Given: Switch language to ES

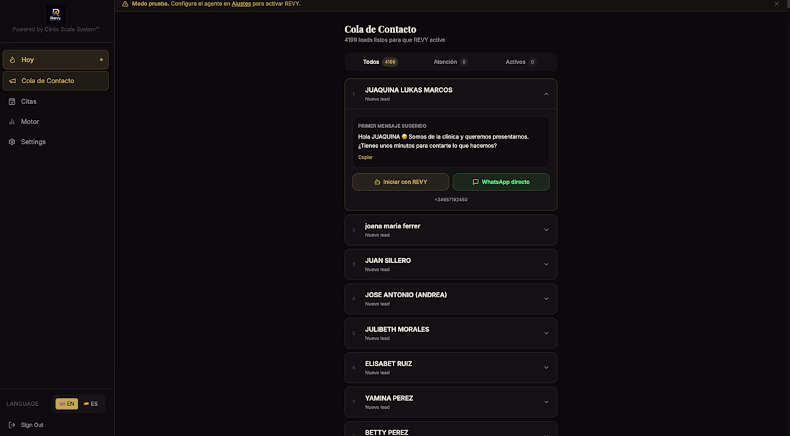Looking at the screenshot, I should tap(90, 404).
